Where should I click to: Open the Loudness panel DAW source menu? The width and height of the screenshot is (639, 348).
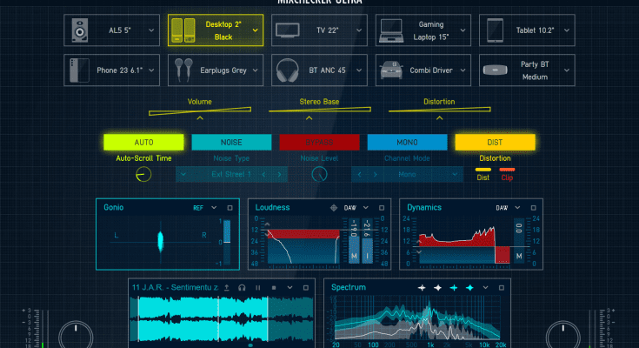(x=366, y=208)
